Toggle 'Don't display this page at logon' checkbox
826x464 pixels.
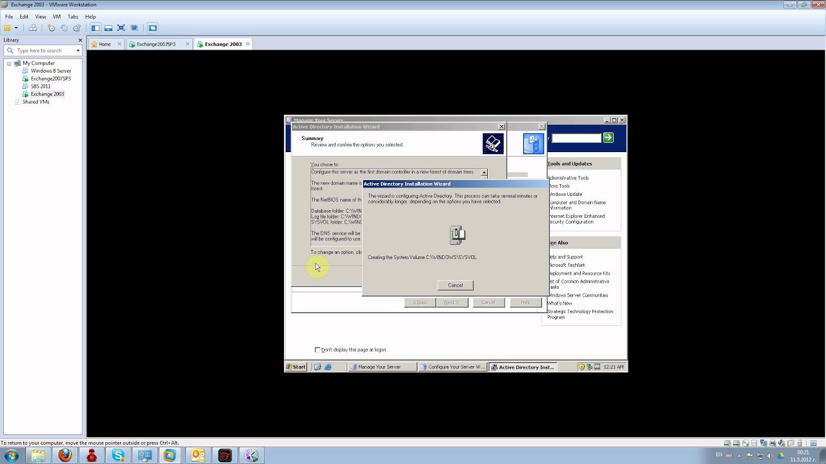pos(317,349)
